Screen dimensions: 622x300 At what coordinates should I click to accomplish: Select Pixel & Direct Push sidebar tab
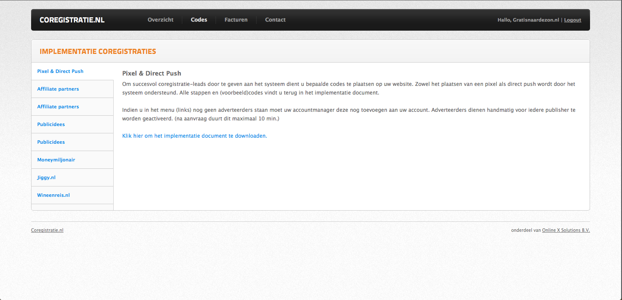pyautogui.click(x=73, y=71)
